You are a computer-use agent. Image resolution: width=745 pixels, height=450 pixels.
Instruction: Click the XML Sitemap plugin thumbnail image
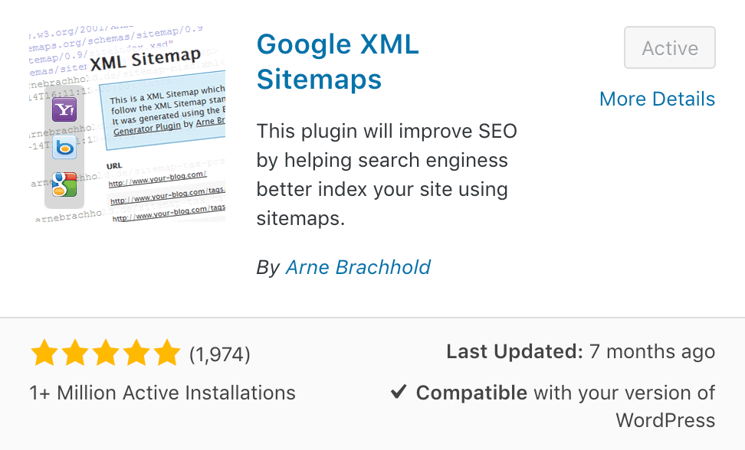coord(127,123)
